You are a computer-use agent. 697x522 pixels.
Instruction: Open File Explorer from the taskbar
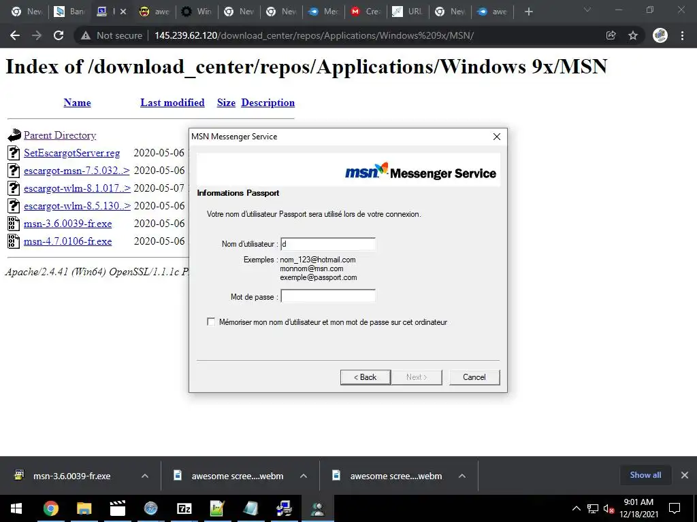84,508
